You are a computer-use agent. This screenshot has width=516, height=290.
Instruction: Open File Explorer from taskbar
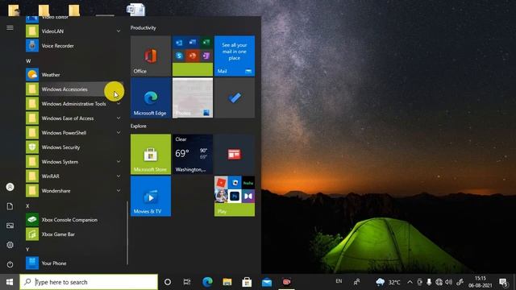(227, 282)
